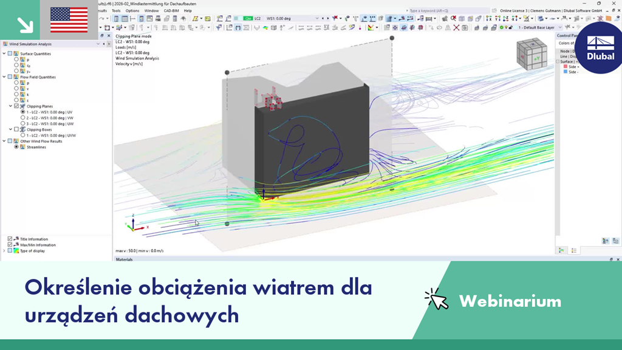This screenshot has width=622, height=350.
Task: Click the Side + red color swatch
Action: (x=566, y=67)
